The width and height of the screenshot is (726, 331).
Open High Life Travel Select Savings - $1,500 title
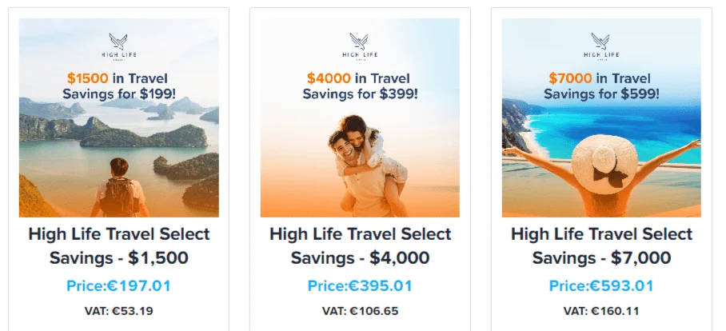tap(118, 246)
